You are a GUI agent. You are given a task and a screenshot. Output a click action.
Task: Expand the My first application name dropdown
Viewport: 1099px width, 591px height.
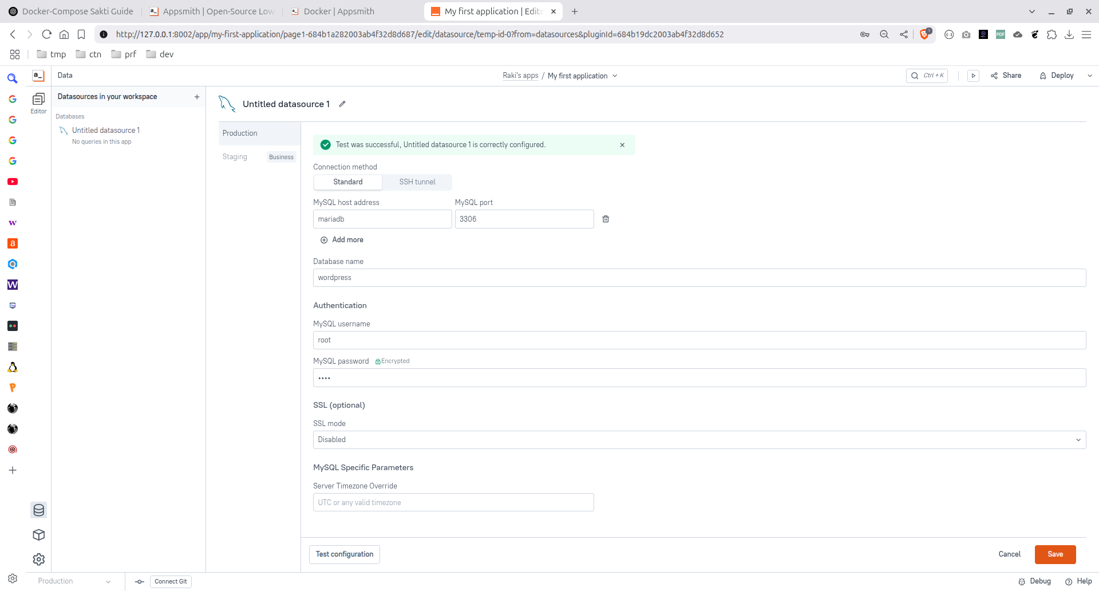[583, 76]
